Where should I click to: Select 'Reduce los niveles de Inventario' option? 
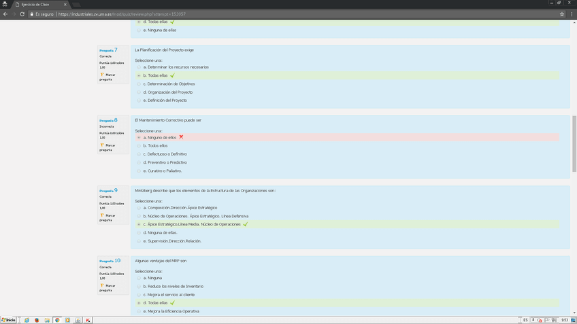coord(139,286)
